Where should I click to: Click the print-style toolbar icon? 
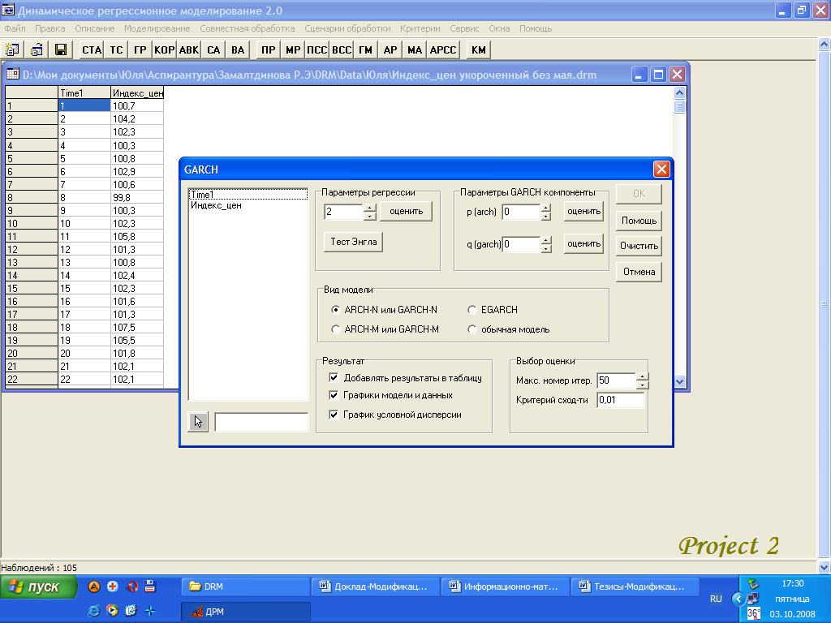coord(37,49)
